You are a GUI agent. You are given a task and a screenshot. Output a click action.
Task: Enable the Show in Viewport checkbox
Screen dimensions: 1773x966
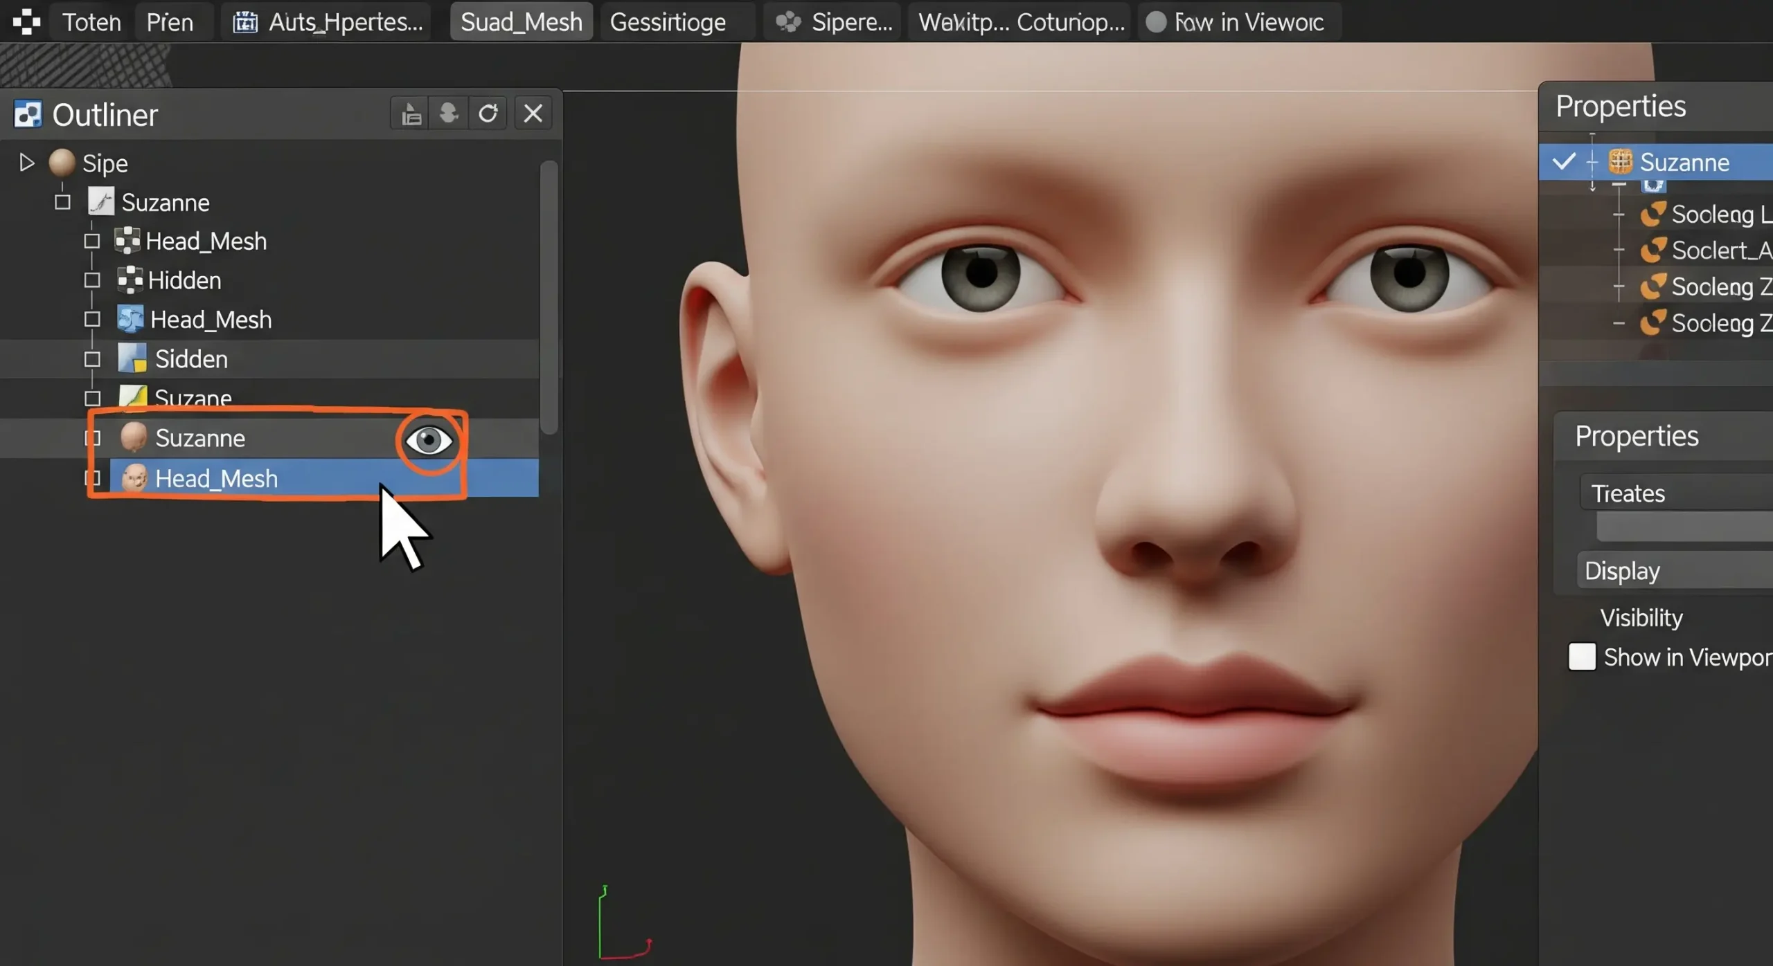pyautogui.click(x=1582, y=657)
